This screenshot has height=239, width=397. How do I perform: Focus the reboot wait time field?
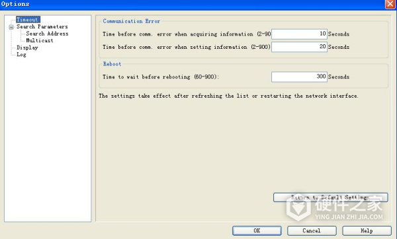pyautogui.click(x=299, y=77)
